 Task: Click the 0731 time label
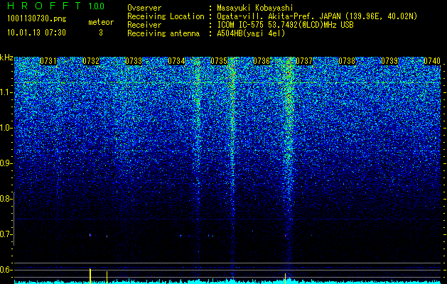[x=48, y=61]
